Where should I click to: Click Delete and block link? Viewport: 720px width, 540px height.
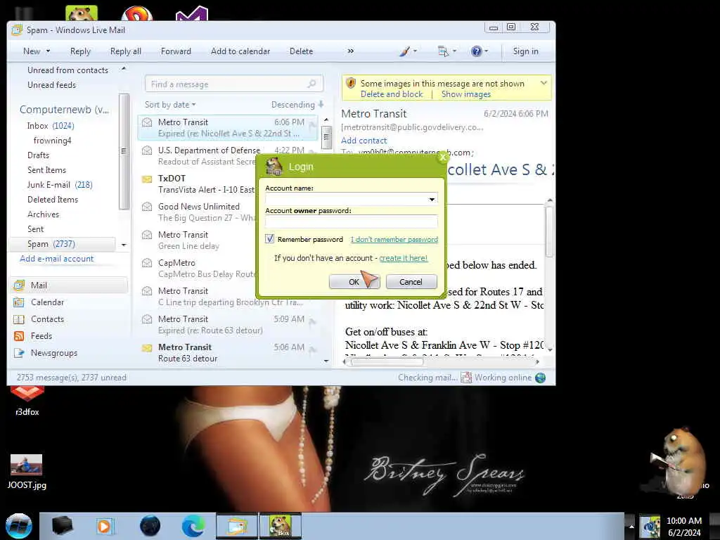391,94
